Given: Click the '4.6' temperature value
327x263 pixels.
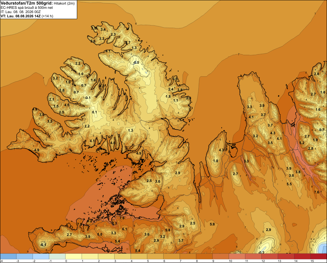Looking at the screenshot, I should (x=113, y=143).
